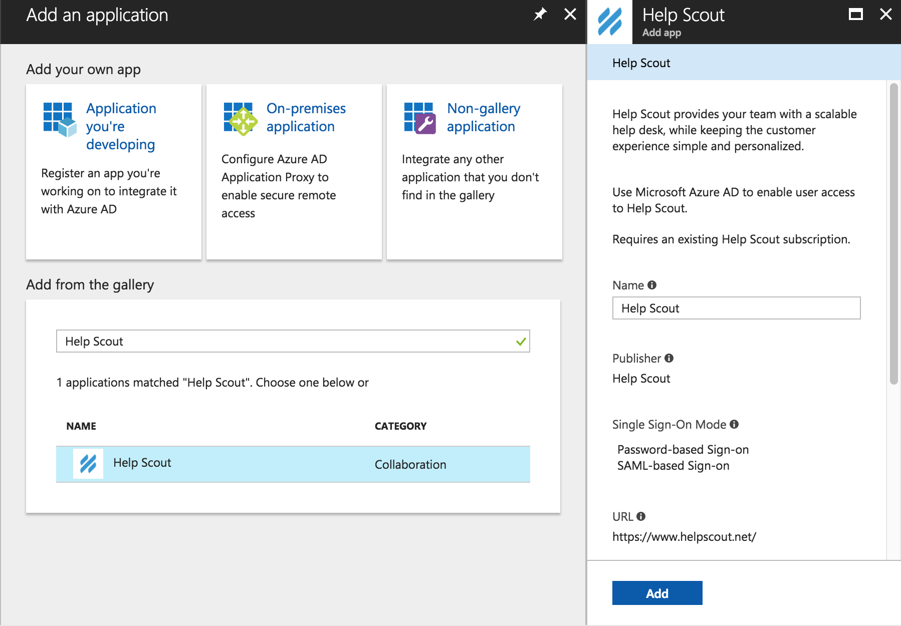901x626 pixels.
Task: Click the On-premises application tile icon
Action: coord(240,119)
